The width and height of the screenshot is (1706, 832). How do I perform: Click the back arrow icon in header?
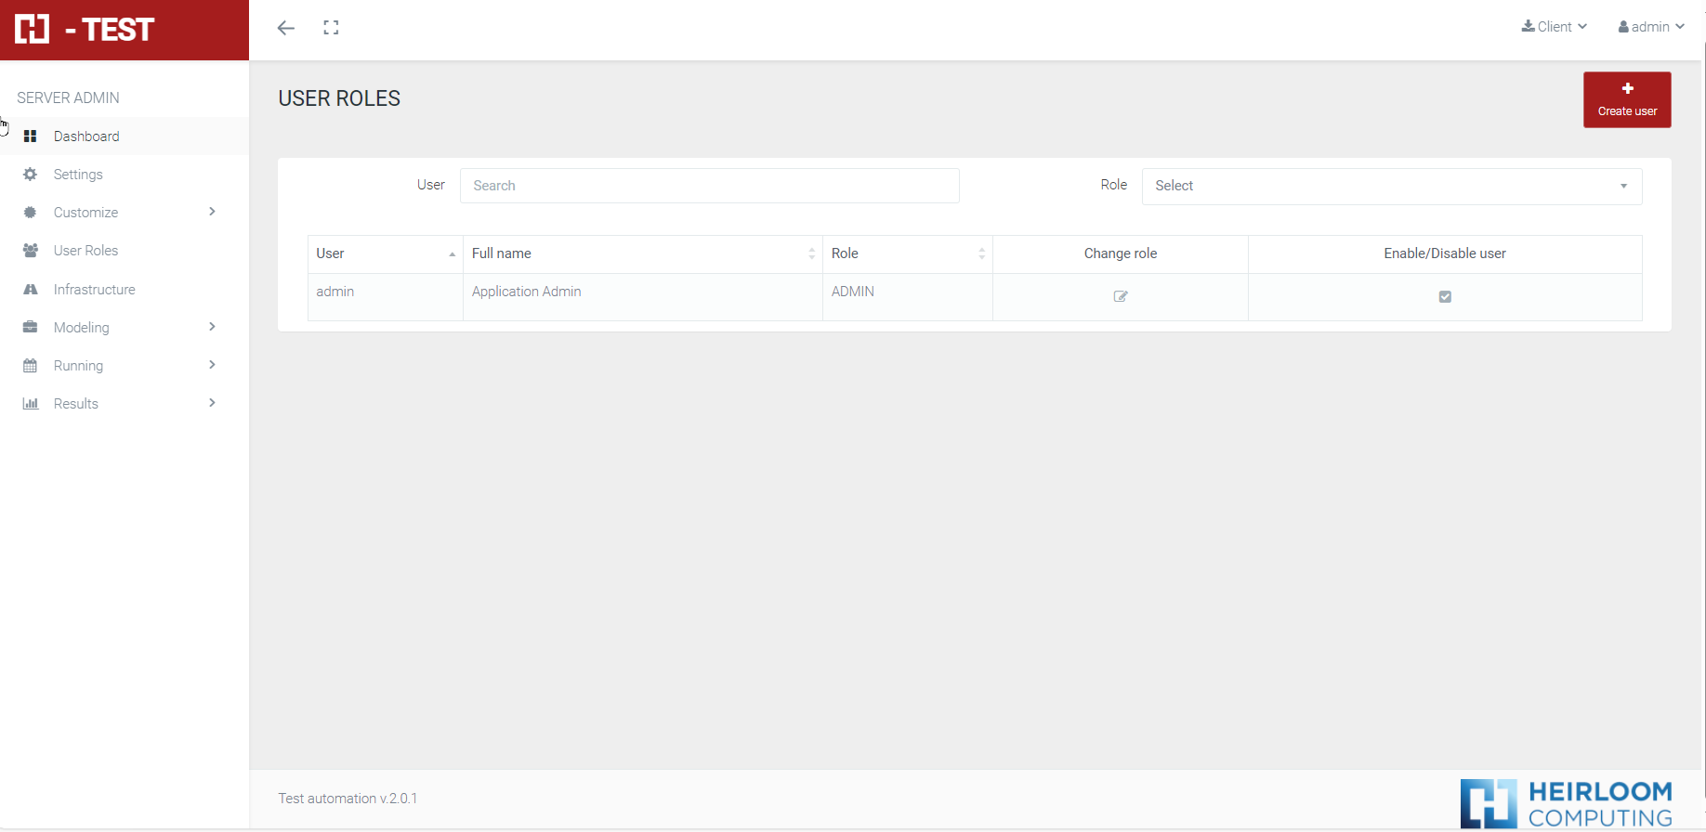point(286,28)
